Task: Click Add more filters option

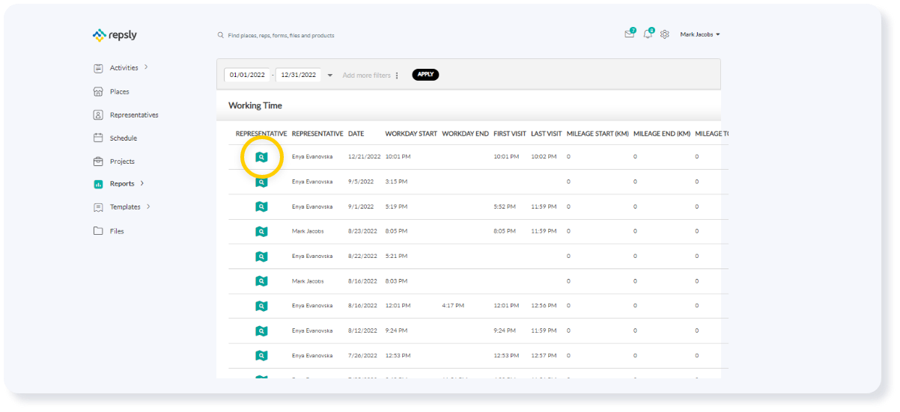Action: tap(367, 76)
